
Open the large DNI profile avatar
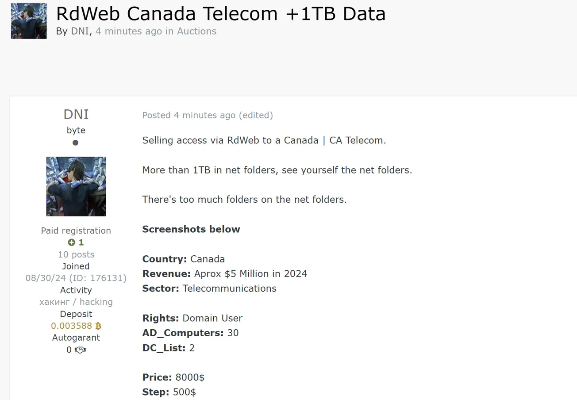[x=76, y=186]
